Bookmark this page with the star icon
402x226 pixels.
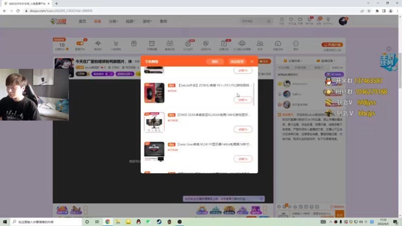[x=369, y=11]
